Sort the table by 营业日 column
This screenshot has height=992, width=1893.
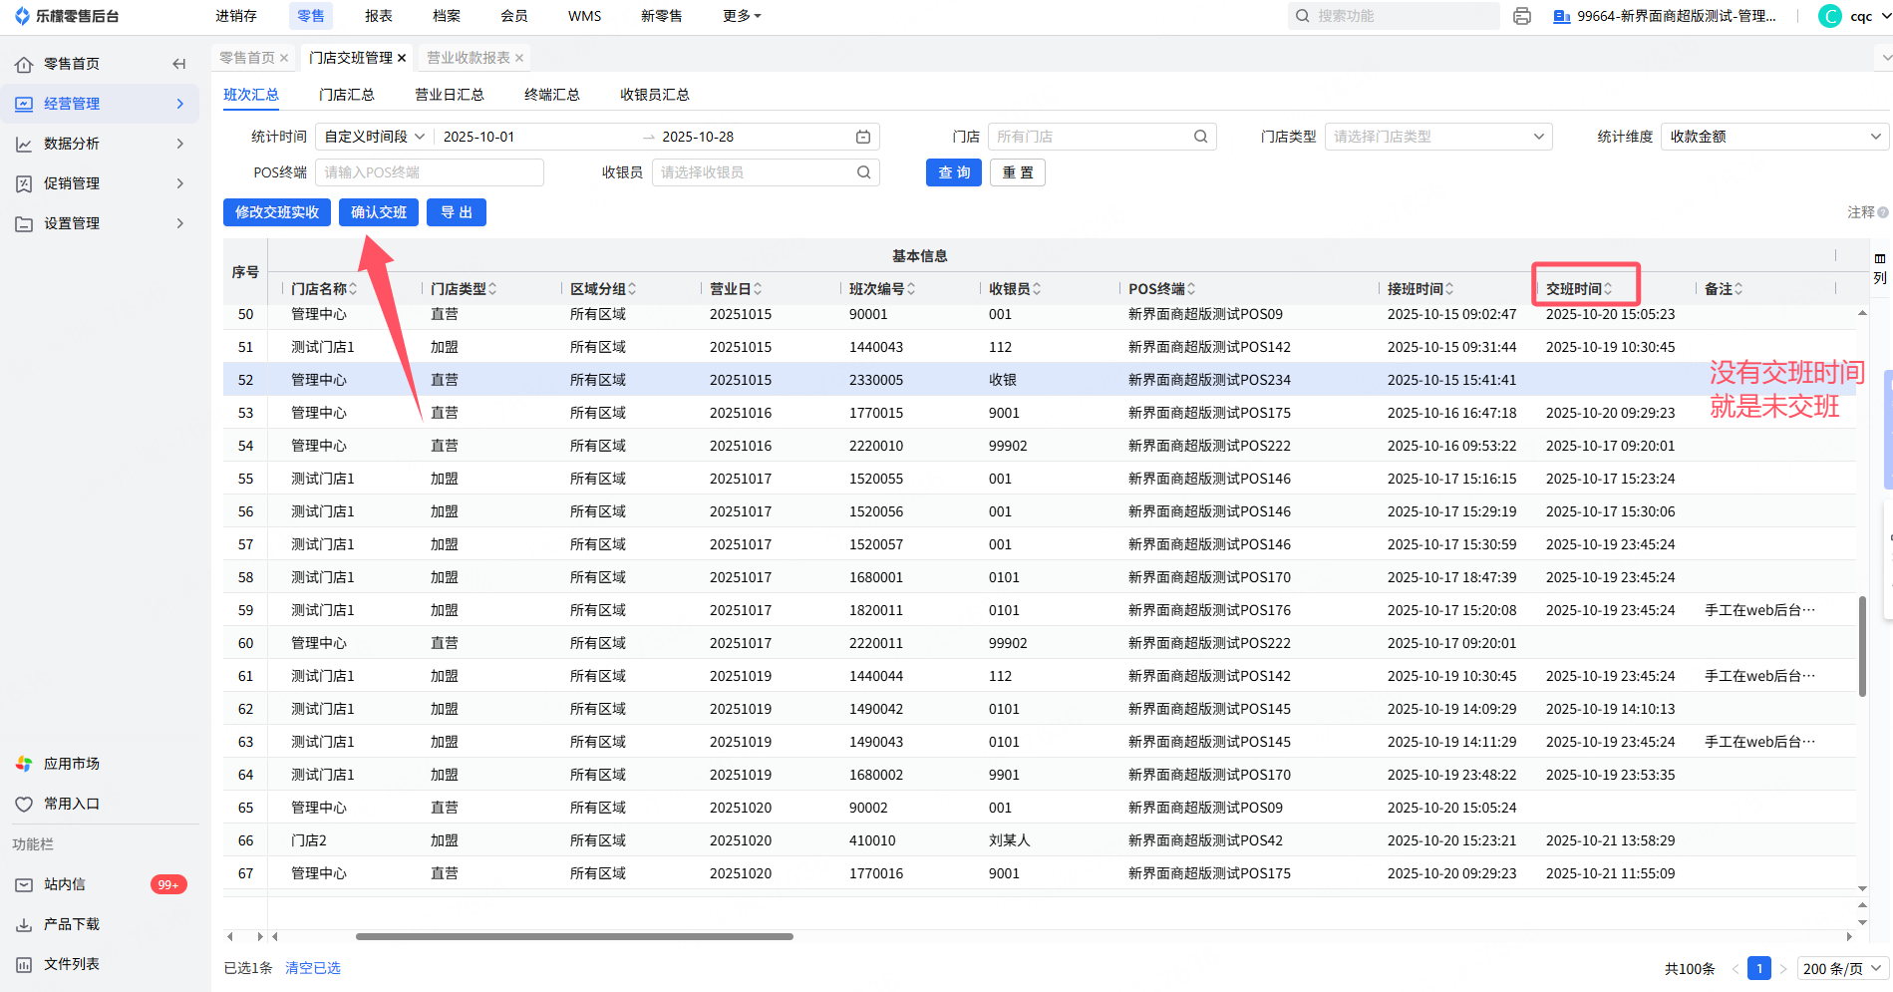[735, 289]
